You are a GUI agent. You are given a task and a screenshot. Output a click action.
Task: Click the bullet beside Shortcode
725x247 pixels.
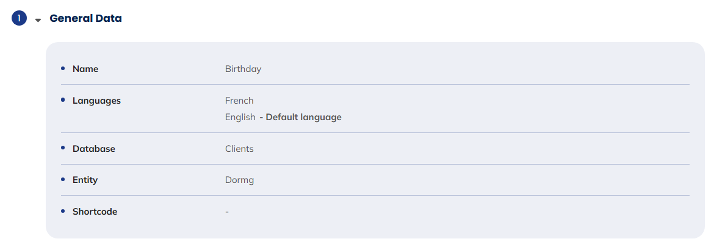tap(63, 211)
